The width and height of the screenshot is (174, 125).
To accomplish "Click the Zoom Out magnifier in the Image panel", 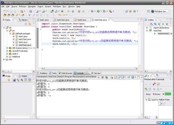I will (x=18, y=80).
